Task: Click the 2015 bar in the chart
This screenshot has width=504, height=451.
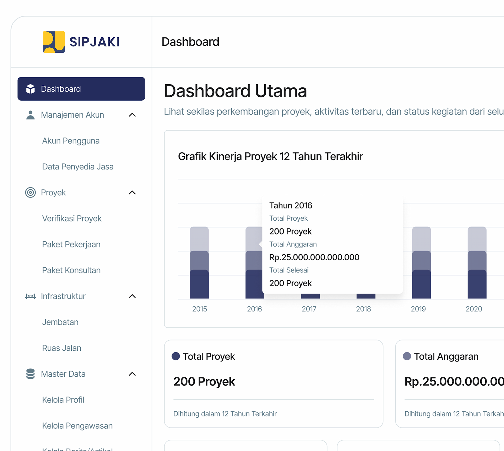Action: (199, 263)
